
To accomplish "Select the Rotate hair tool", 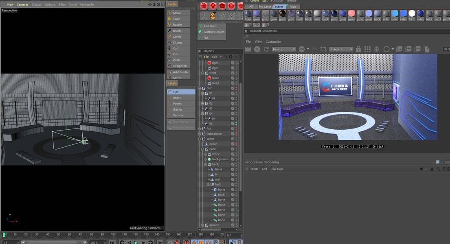I will click(178, 25).
